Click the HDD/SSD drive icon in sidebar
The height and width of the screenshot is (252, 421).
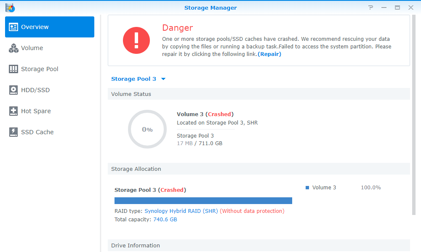13,90
